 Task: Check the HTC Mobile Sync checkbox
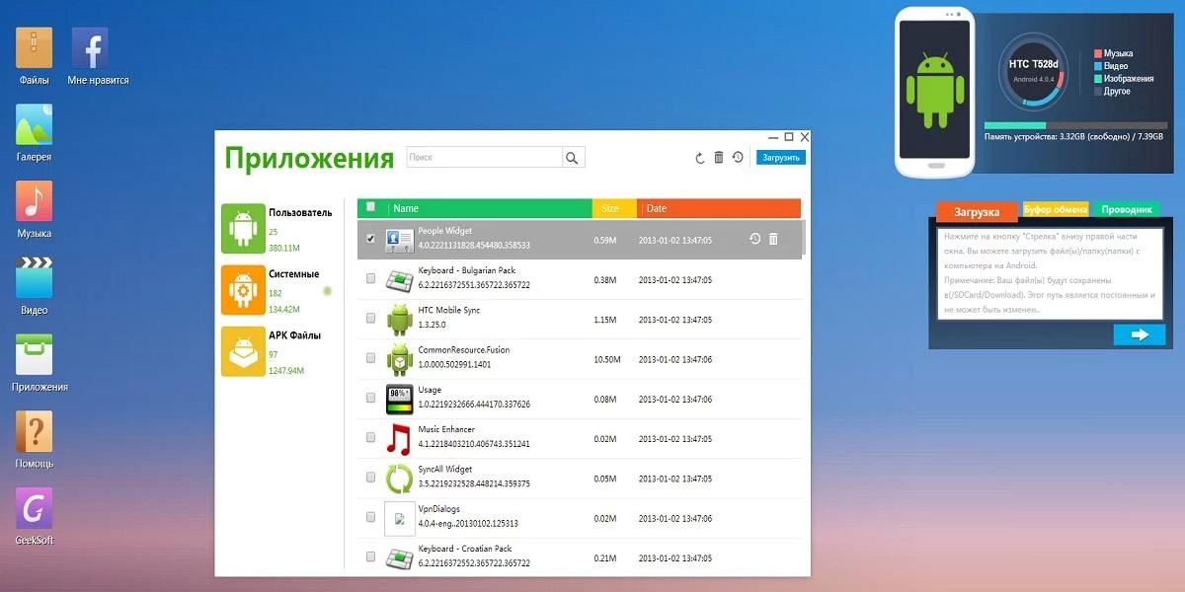pyautogui.click(x=370, y=318)
